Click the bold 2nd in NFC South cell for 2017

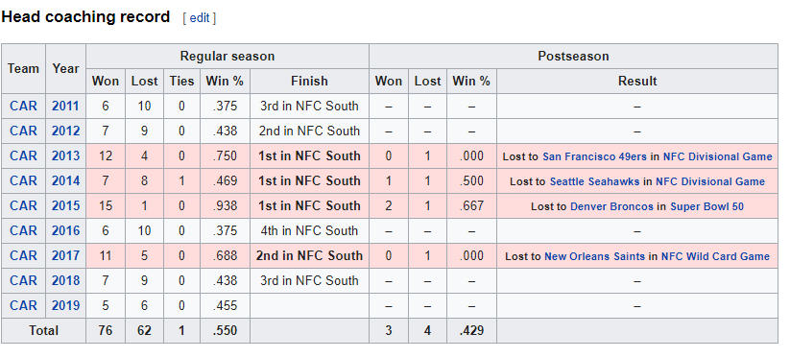pyautogui.click(x=309, y=256)
